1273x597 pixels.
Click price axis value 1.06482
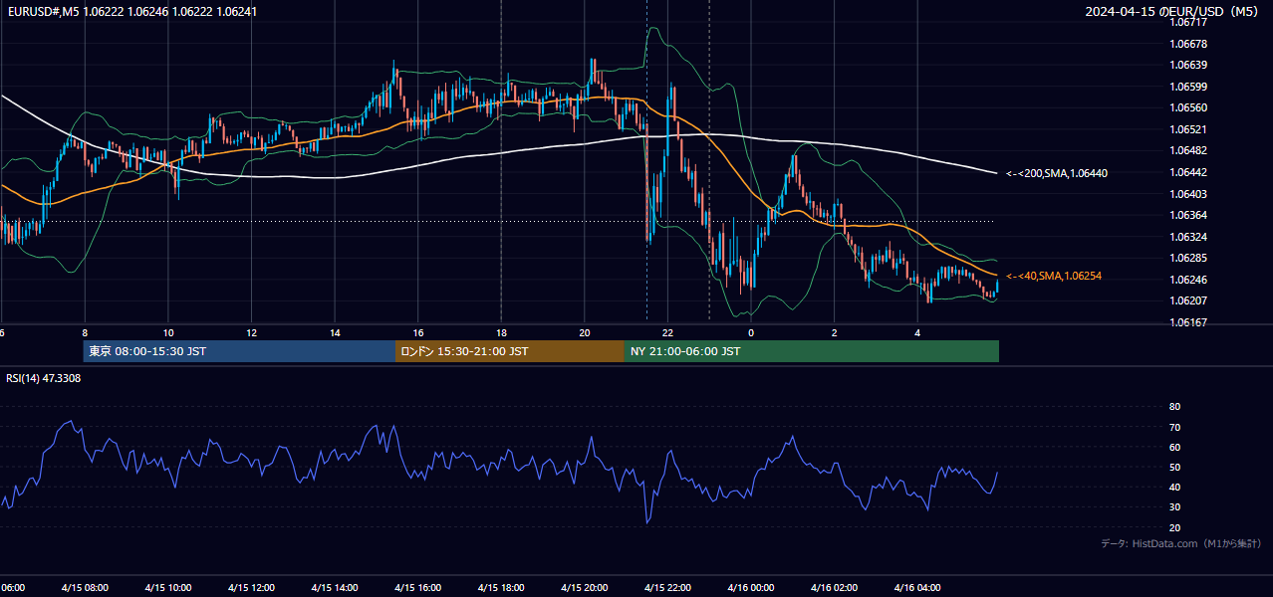pyautogui.click(x=1187, y=150)
